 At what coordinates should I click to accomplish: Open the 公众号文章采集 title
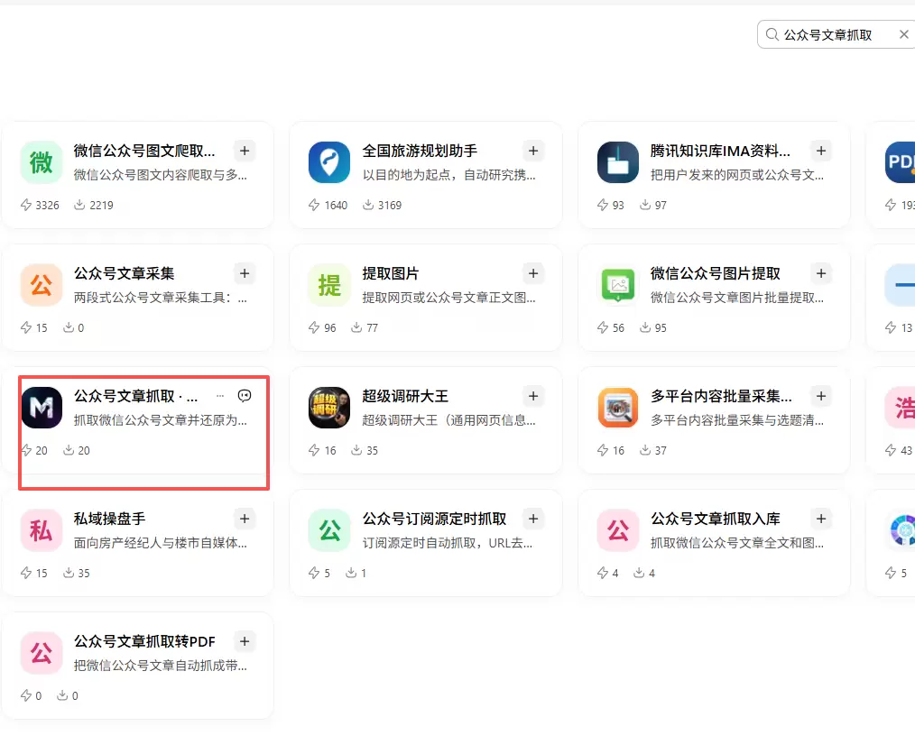pos(124,273)
